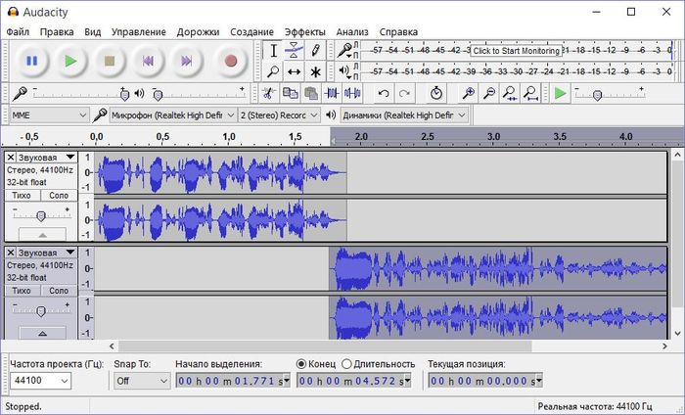685x415 pixels.
Task: Skip to start with rewind button
Action: (x=148, y=61)
